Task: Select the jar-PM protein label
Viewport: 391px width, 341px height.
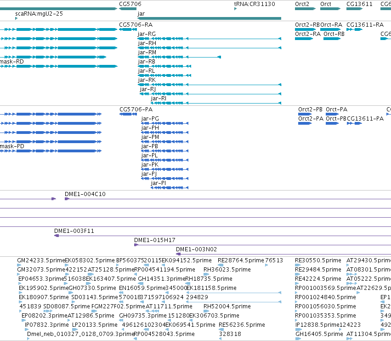Action: coord(150,137)
